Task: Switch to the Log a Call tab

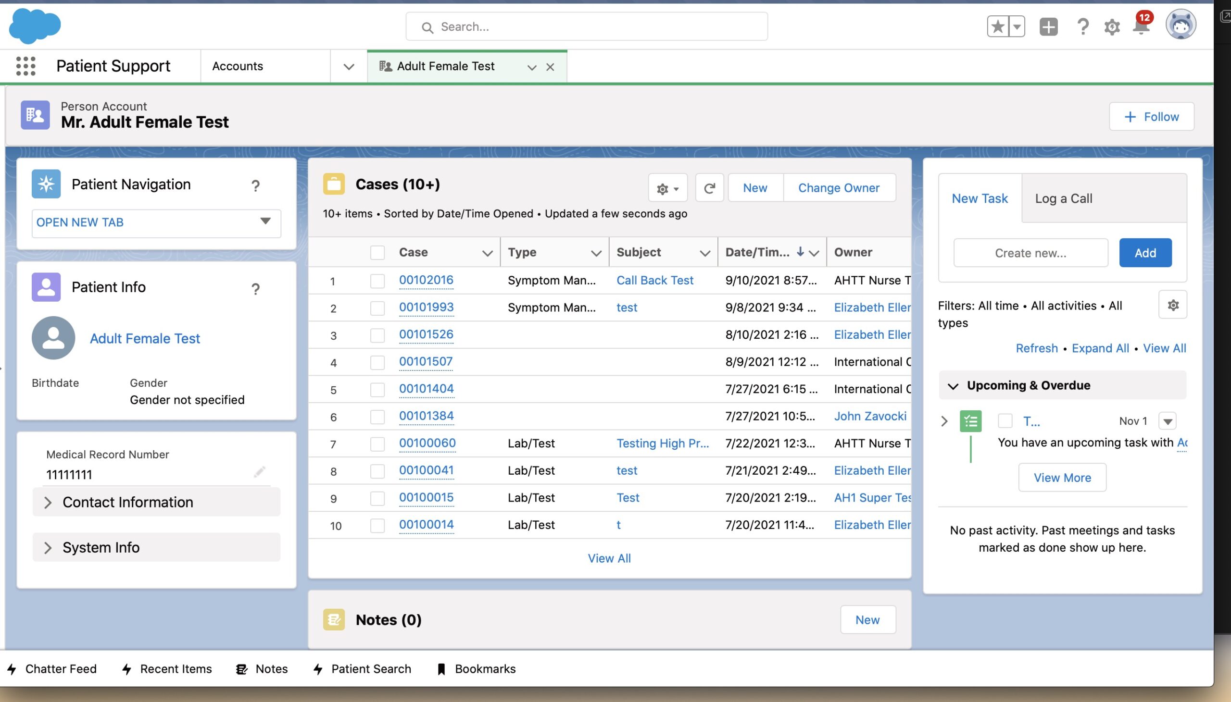Action: [x=1064, y=198]
